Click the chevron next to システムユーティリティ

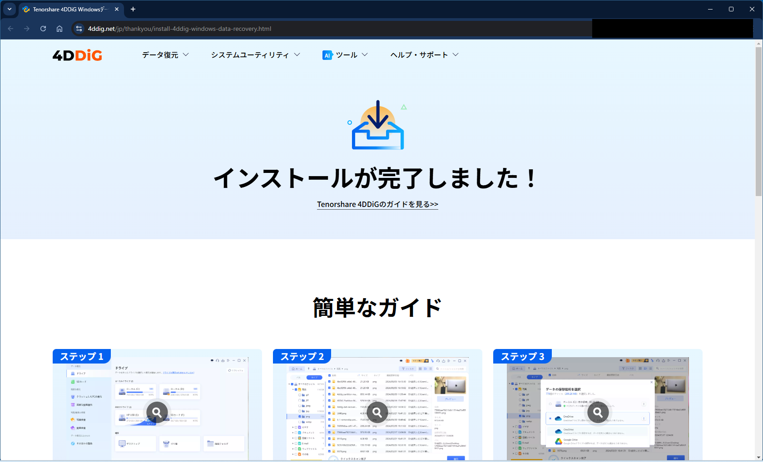pyautogui.click(x=297, y=55)
